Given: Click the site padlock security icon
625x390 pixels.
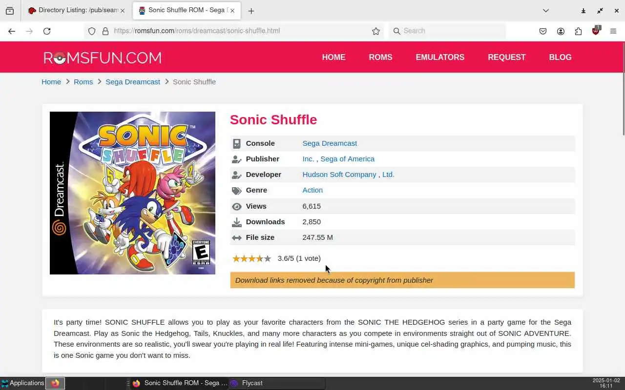Looking at the screenshot, I should (x=105, y=31).
